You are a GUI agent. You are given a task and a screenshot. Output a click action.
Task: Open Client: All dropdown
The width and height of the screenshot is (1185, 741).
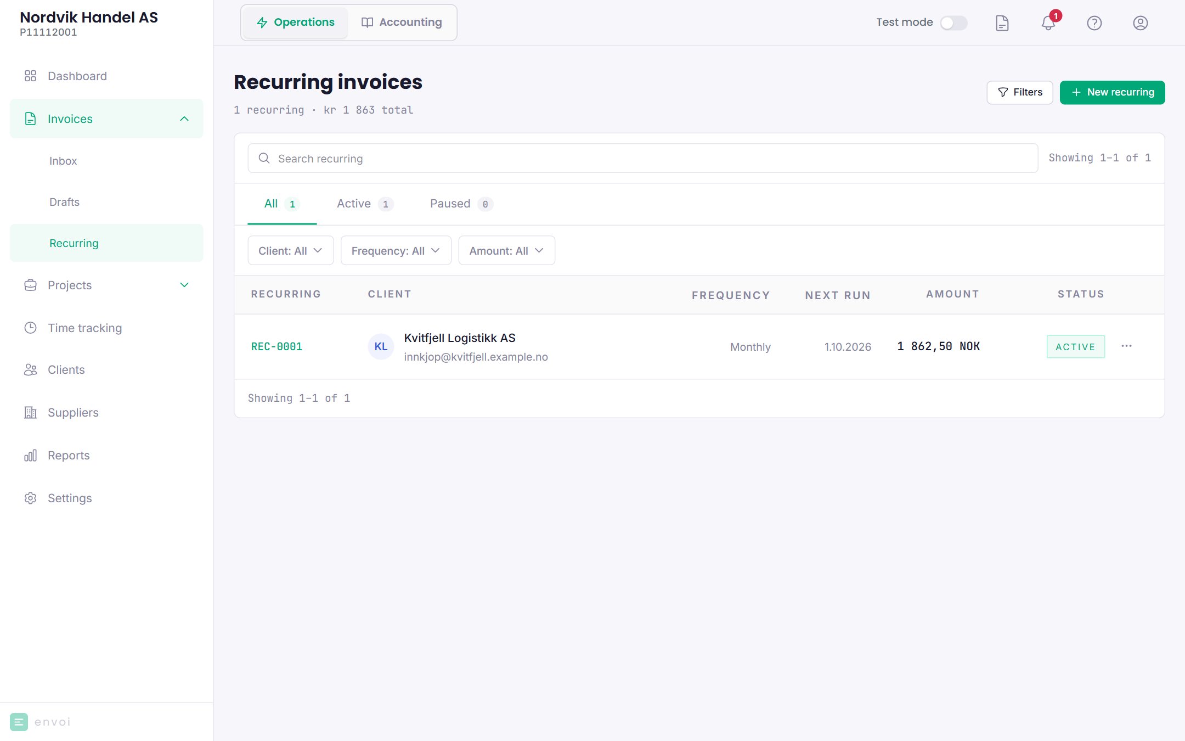coord(291,250)
